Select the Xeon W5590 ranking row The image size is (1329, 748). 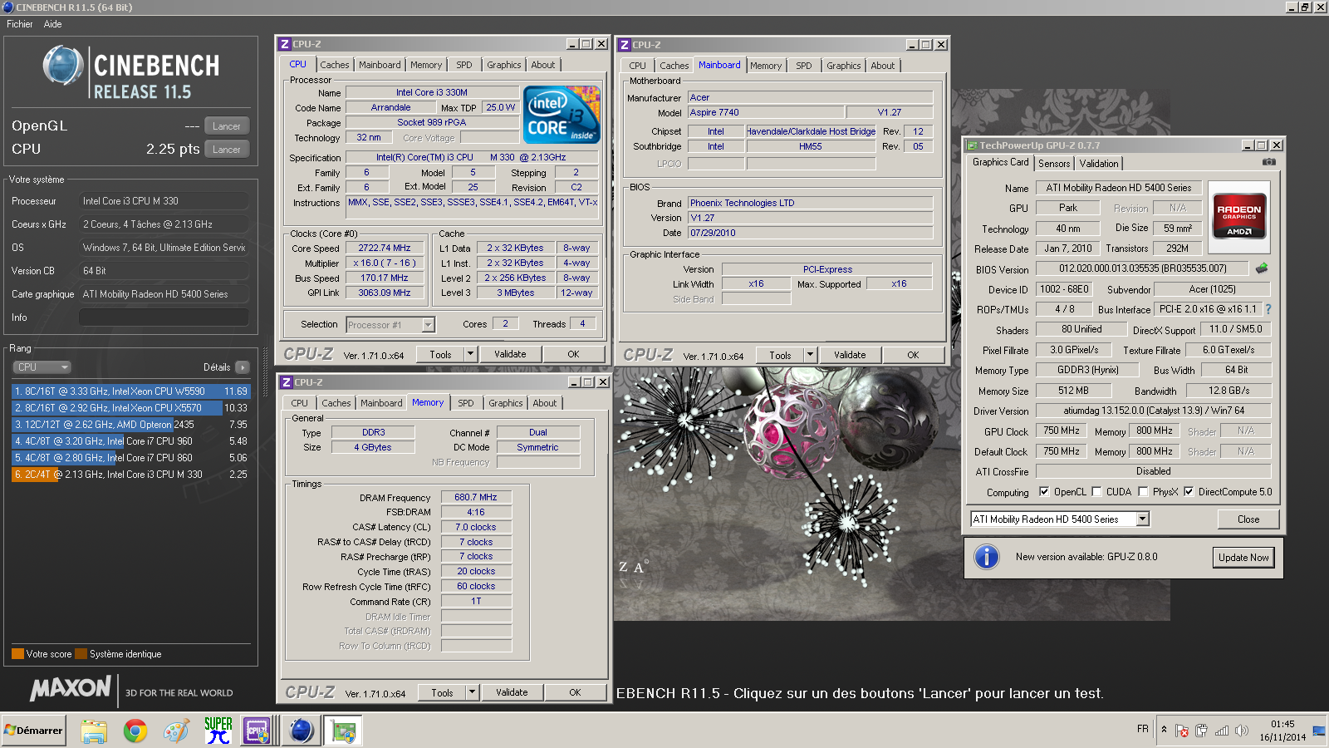click(130, 391)
